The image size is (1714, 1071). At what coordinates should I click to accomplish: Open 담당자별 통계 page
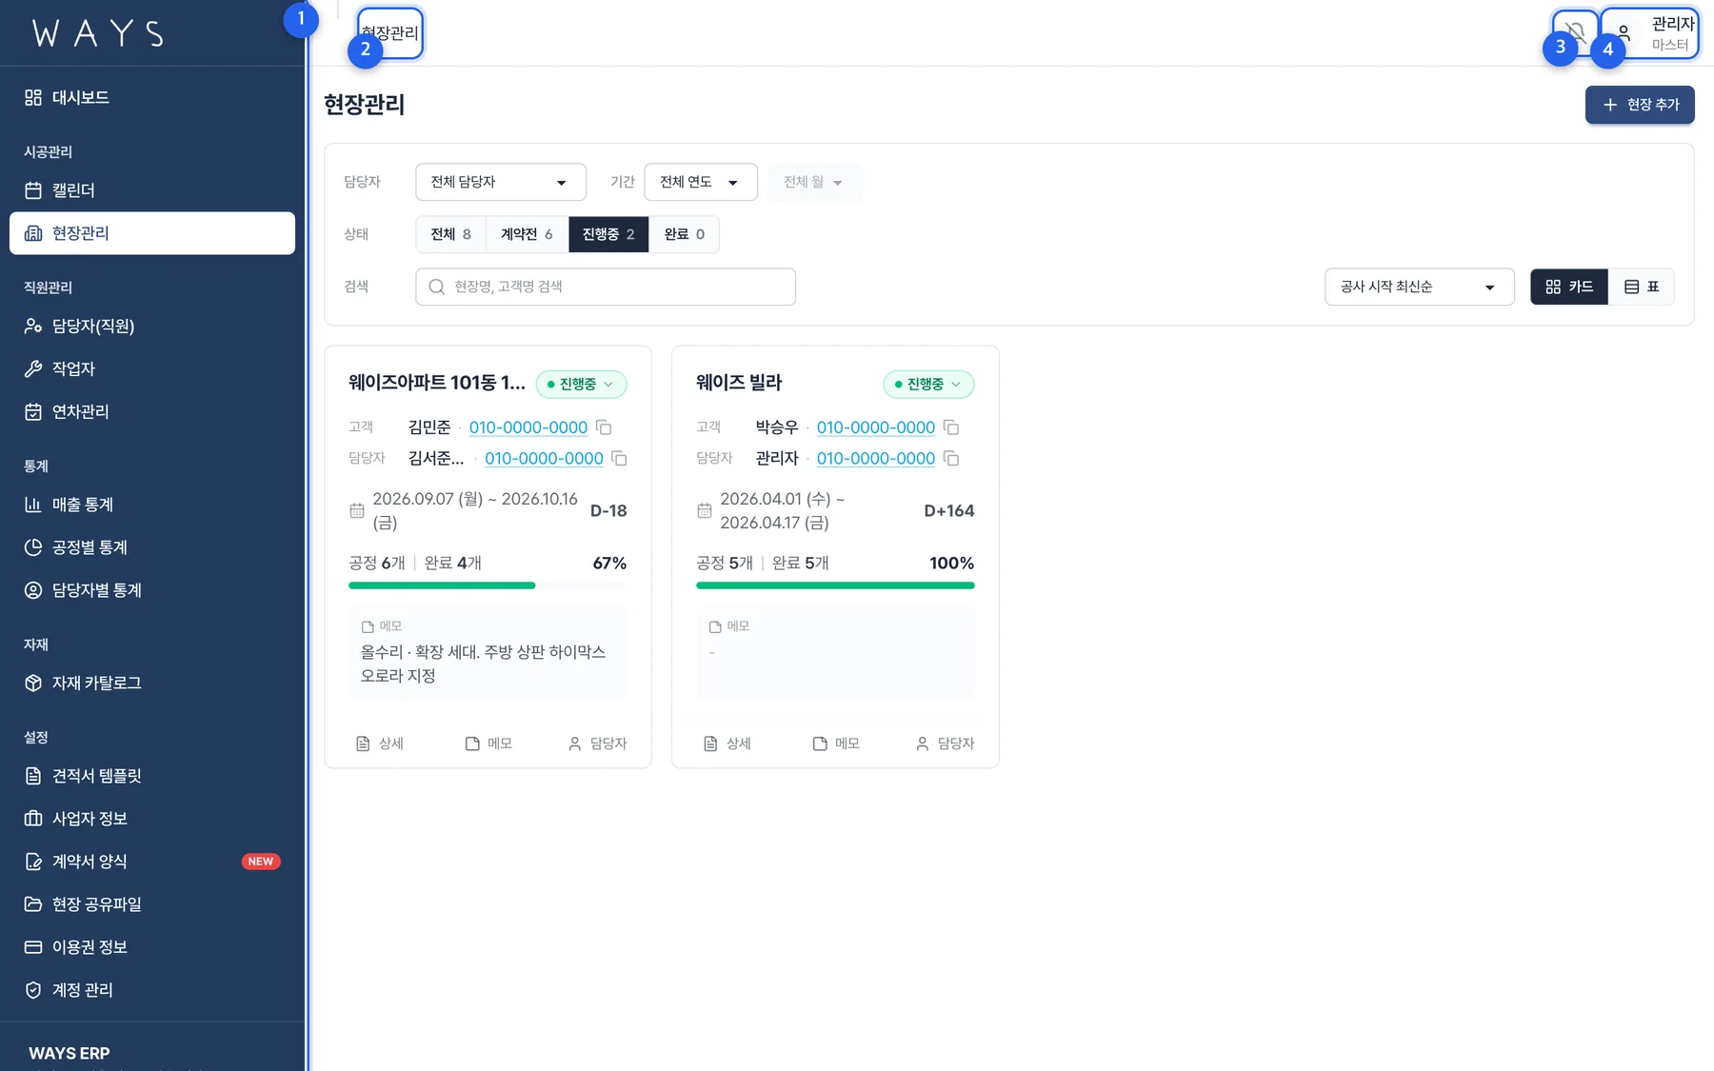click(152, 590)
